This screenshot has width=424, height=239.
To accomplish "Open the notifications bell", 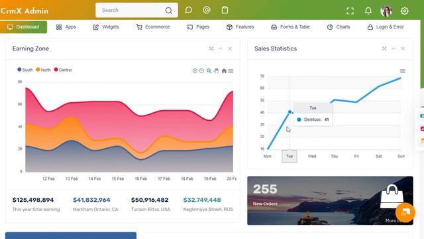I will (368, 11).
